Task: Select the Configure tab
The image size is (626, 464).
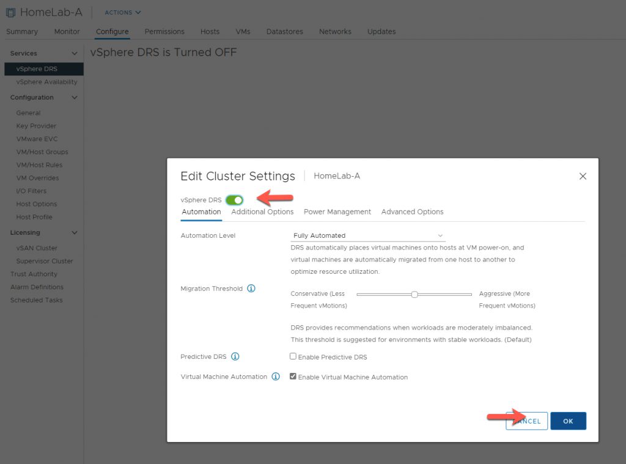Action: (x=112, y=32)
